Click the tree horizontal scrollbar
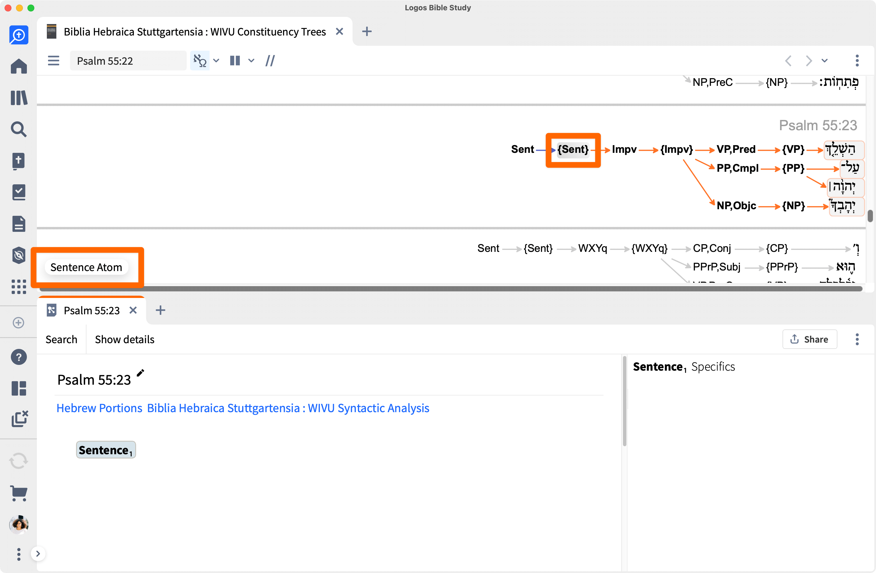The height and width of the screenshot is (573, 876). click(x=451, y=289)
